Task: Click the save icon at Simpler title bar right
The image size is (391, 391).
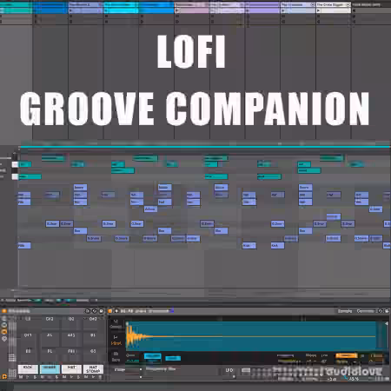Action: point(387,311)
